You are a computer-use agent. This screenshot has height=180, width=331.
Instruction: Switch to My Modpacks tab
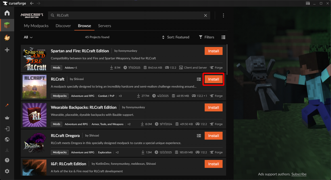click(x=36, y=26)
